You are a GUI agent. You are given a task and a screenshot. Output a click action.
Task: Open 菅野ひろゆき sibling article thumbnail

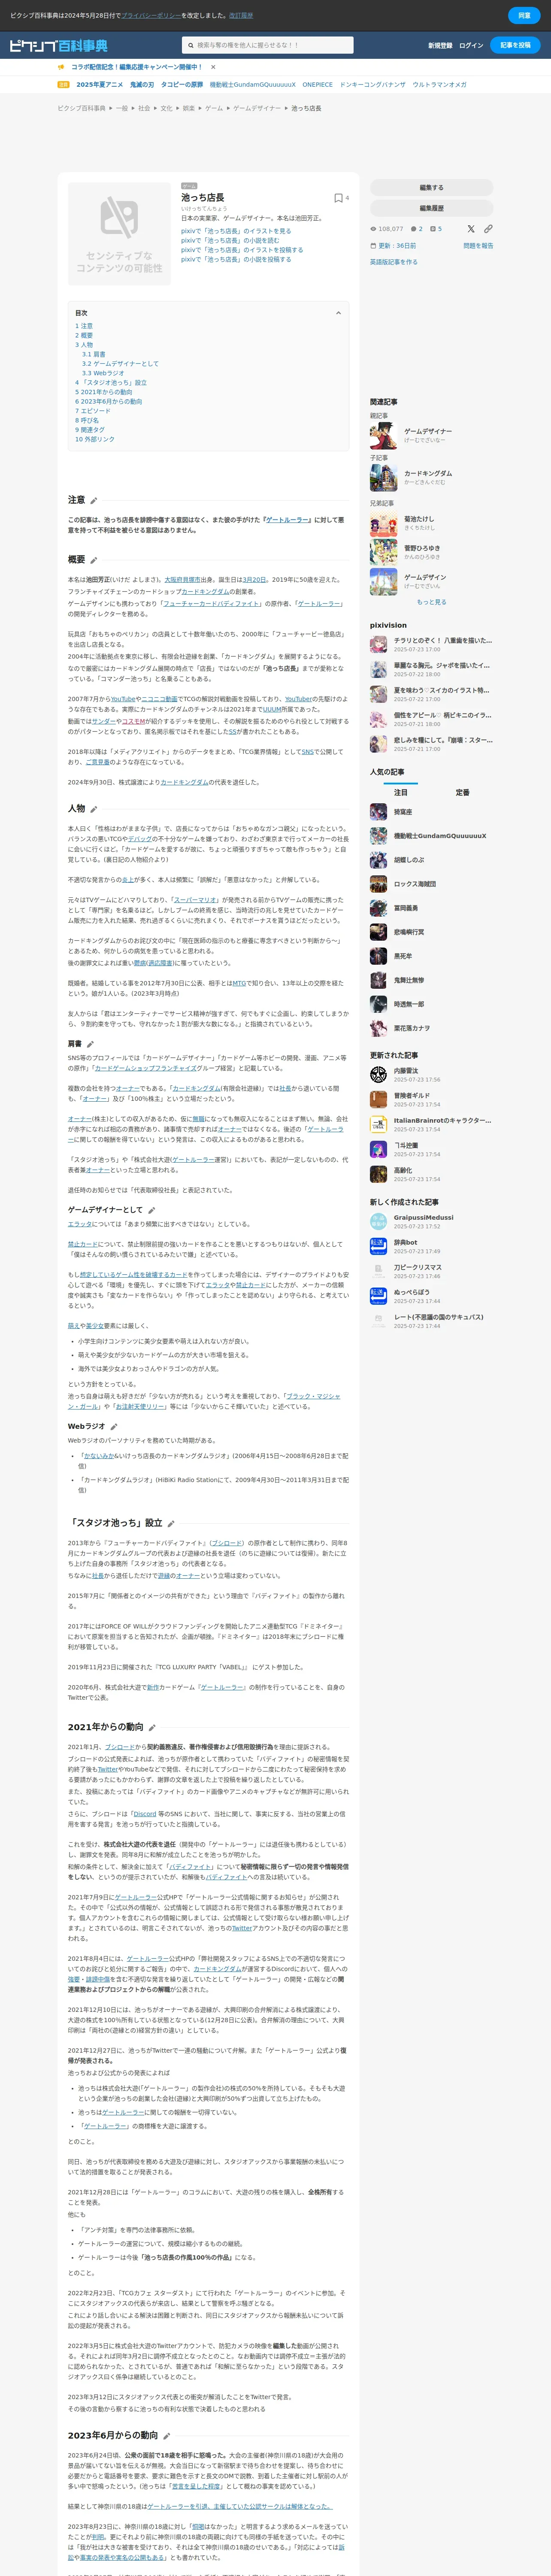click(383, 552)
